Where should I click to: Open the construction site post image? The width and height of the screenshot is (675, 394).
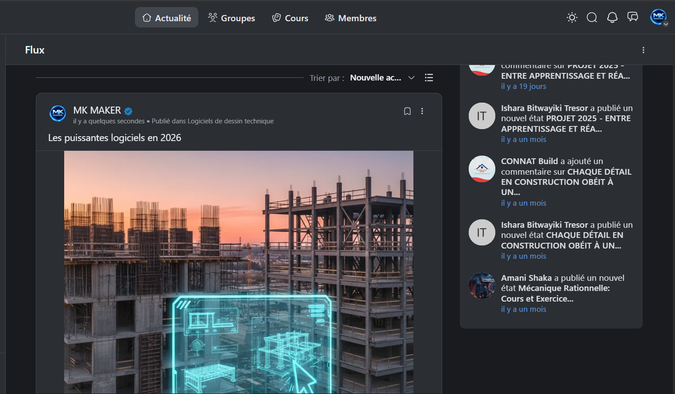tap(239, 272)
